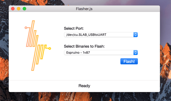171x101 pixels.
Task: Click the Select Port: label
Action: (74, 28)
